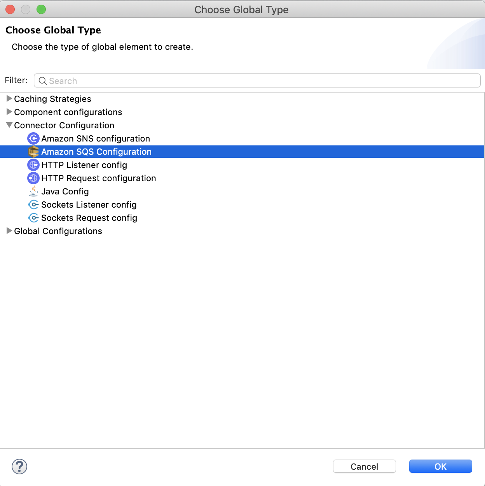Click the magnifying glass in the search box
This screenshot has width=485, height=486.
click(x=43, y=80)
